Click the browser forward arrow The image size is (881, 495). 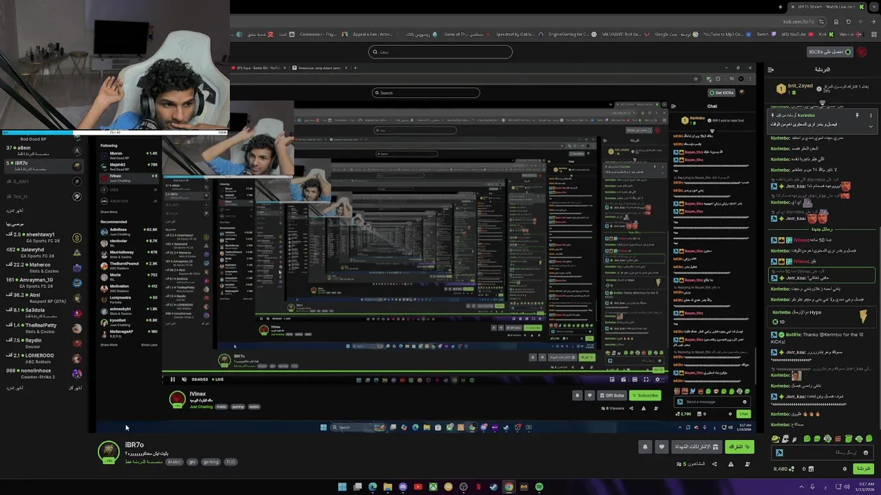(x=860, y=21)
